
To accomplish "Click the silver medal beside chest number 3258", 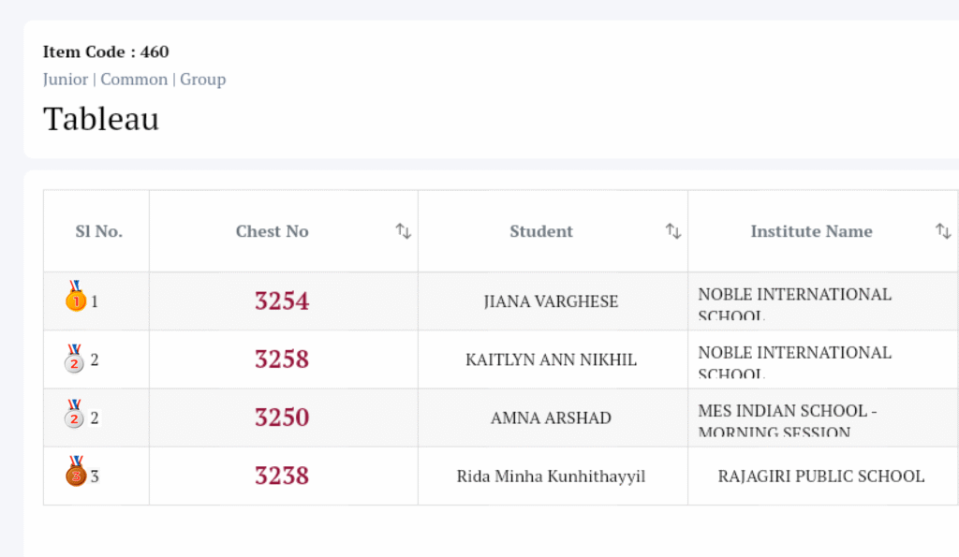I will [x=75, y=358].
